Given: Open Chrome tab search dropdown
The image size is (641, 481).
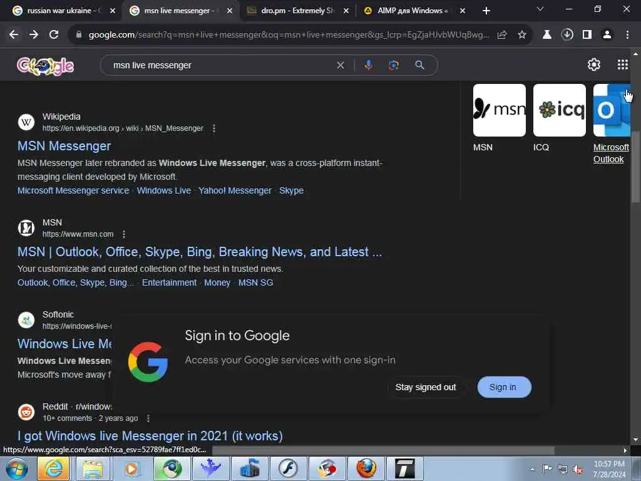Looking at the screenshot, I should coord(540,9).
